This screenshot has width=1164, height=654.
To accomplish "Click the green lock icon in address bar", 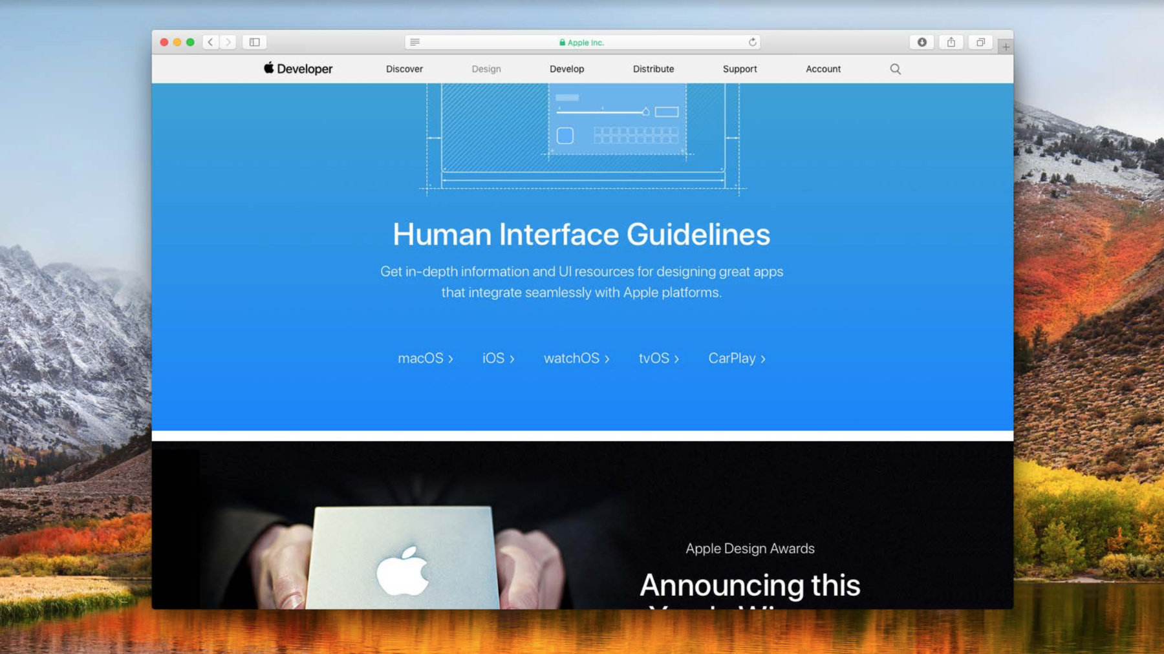I will click(x=562, y=43).
